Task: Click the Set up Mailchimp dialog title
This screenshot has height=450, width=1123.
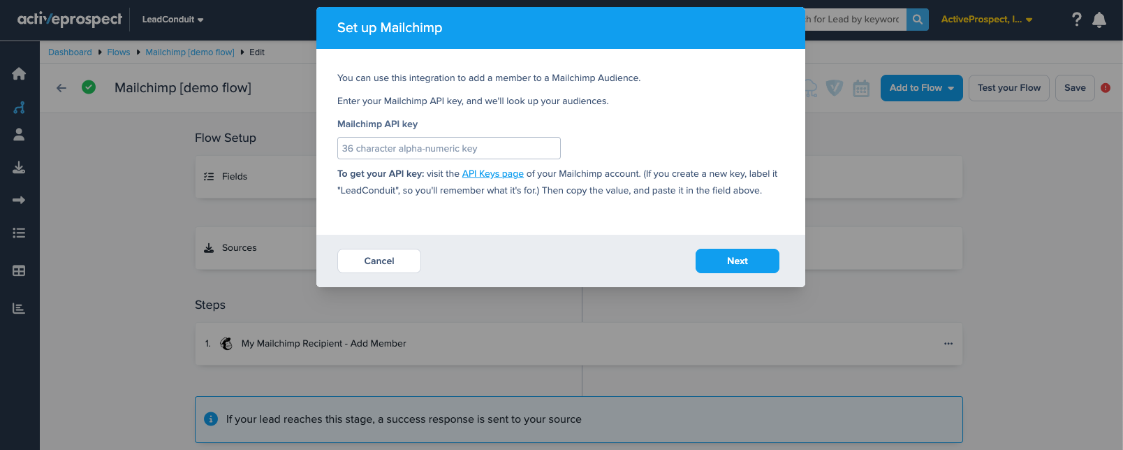Action: pyautogui.click(x=390, y=28)
